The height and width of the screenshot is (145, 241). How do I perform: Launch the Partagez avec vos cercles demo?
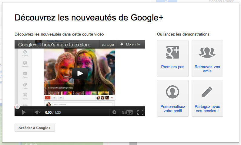coord(207,98)
